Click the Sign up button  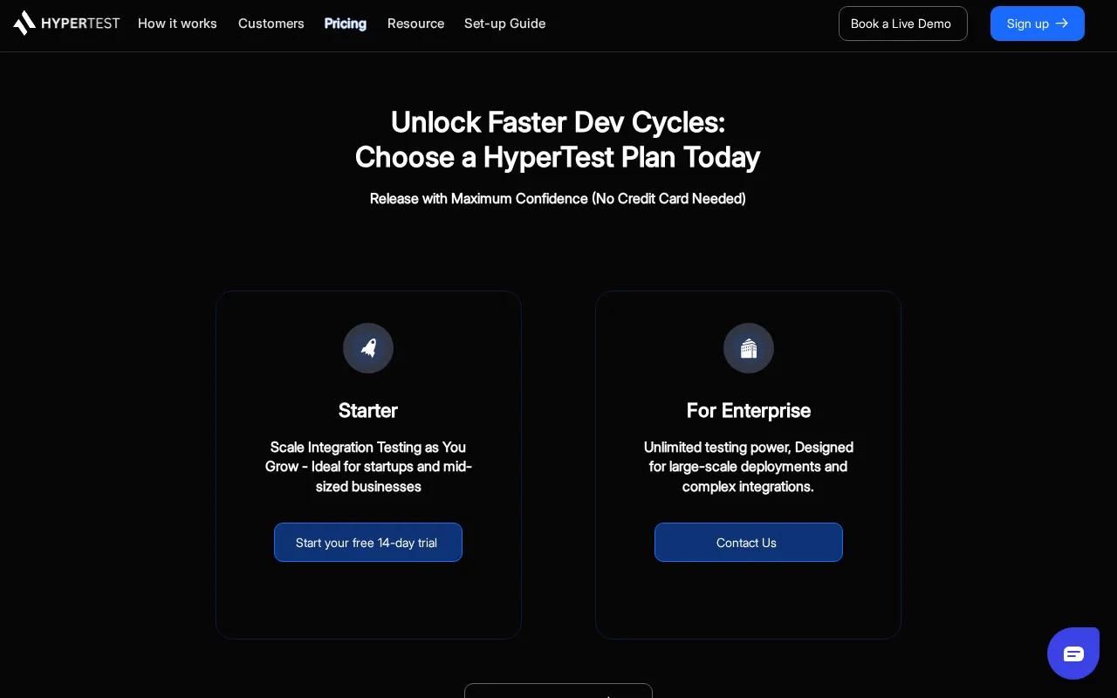click(1038, 24)
